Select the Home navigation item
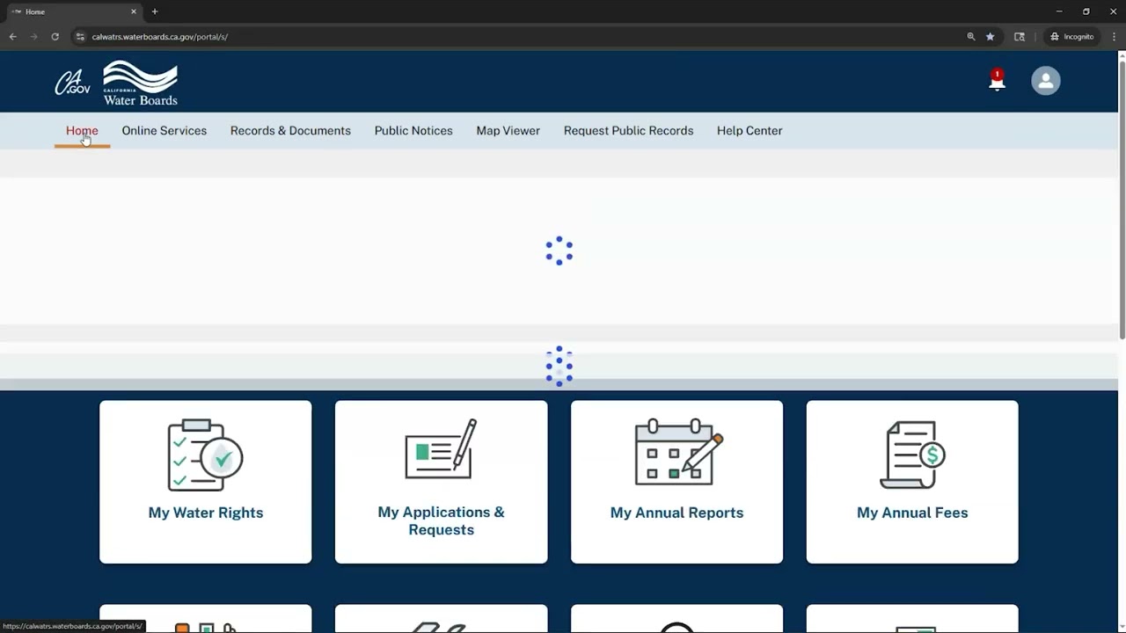 tap(82, 130)
